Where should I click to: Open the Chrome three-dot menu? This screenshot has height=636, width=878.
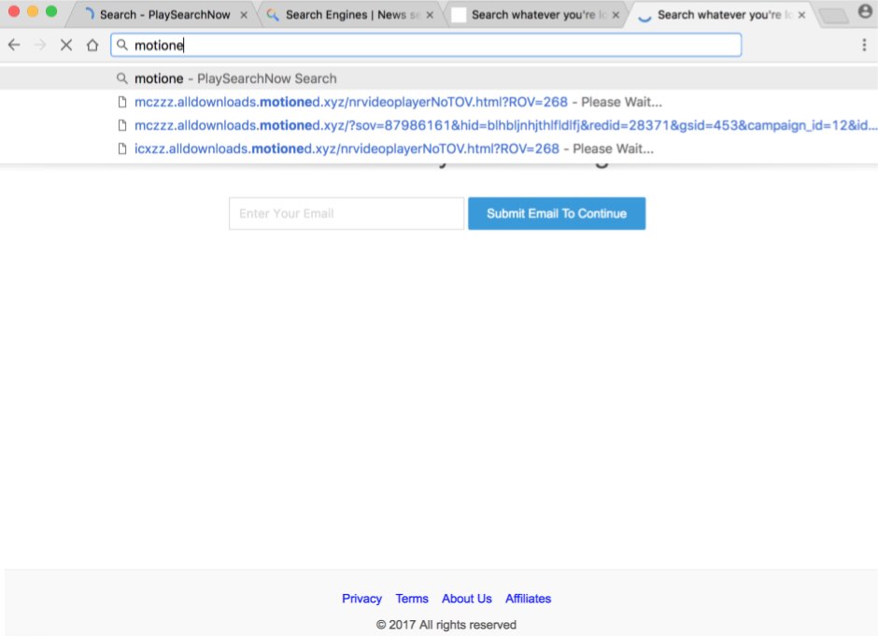pyautogui.click(x=864, y=45)
